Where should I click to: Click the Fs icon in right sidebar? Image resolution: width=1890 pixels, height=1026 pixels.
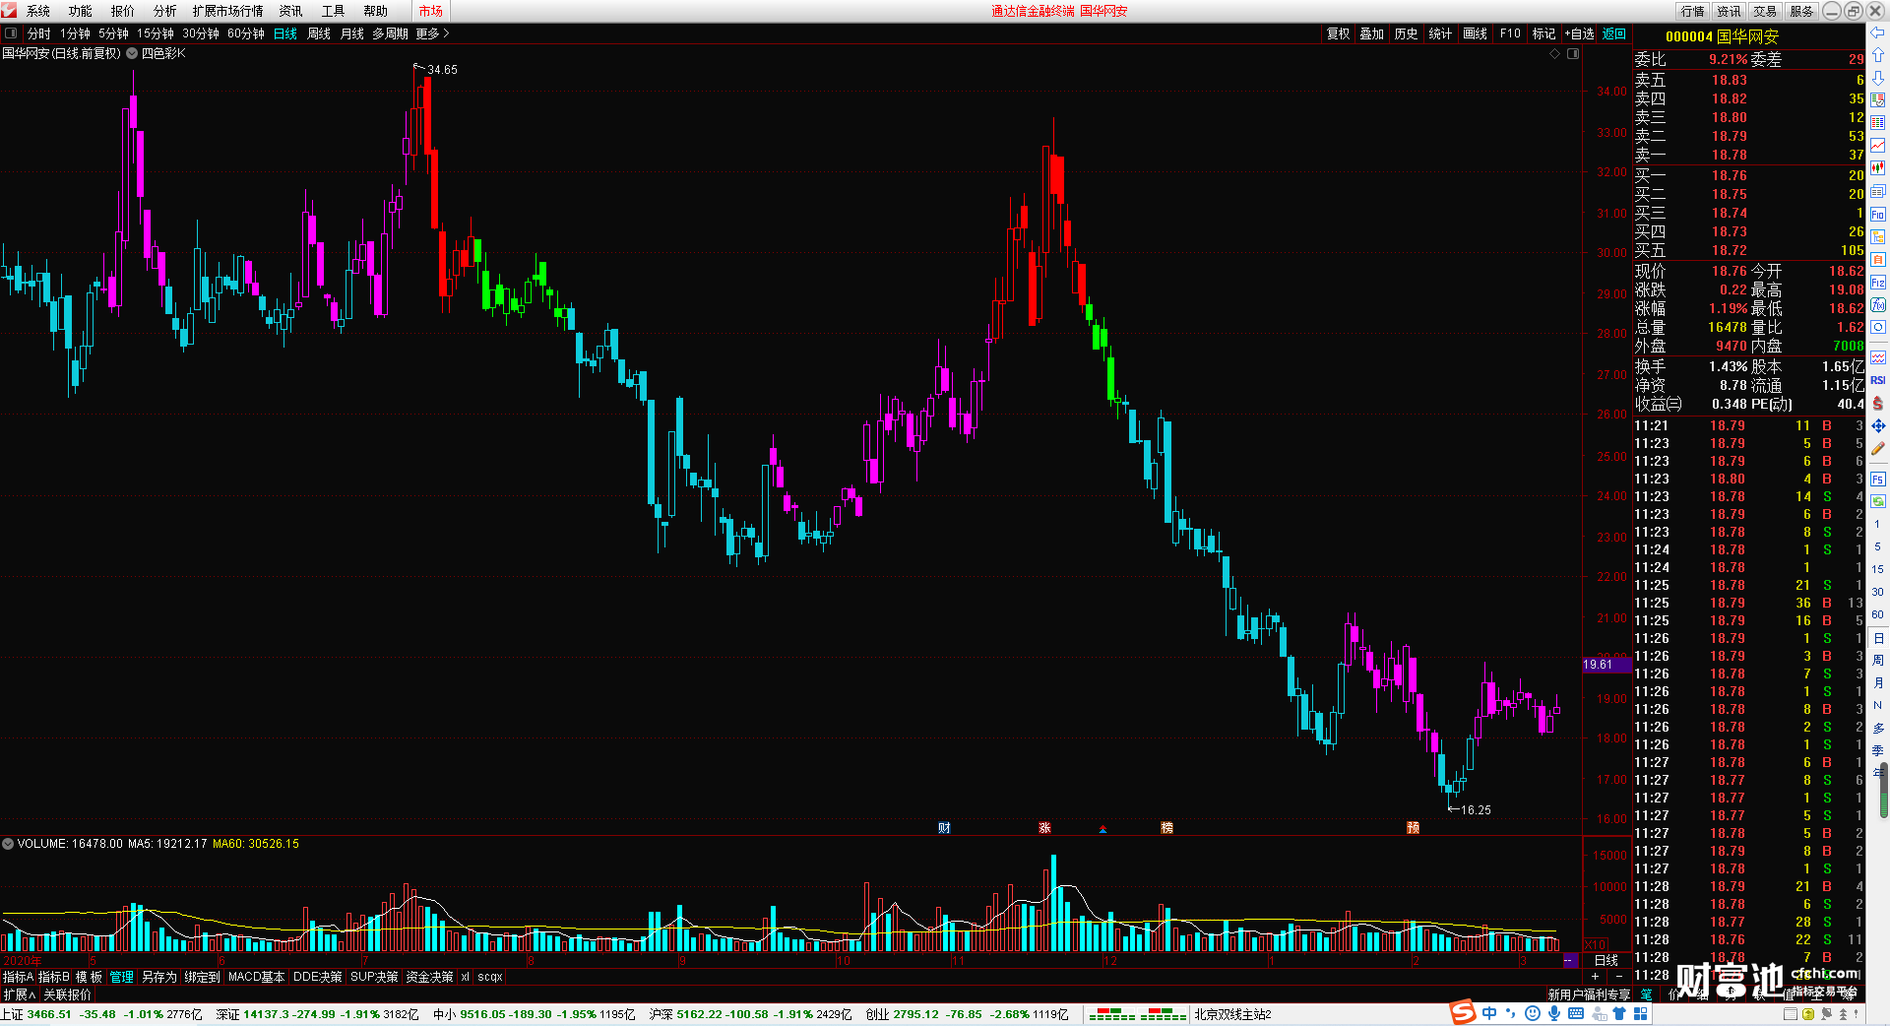tap(1877, 480)
